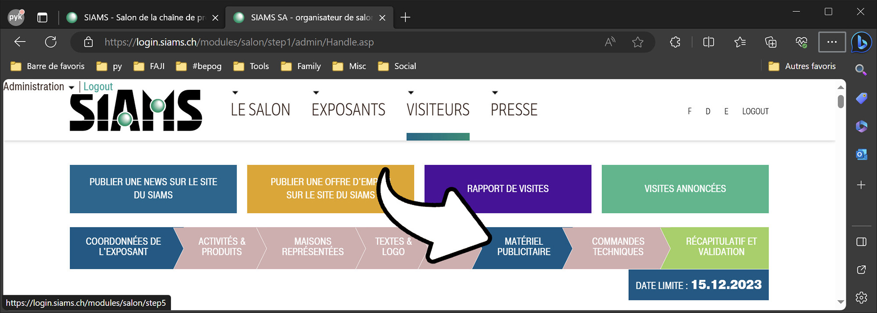
Task: Refresh the page with the reload icon
Action: coord(51,42)
